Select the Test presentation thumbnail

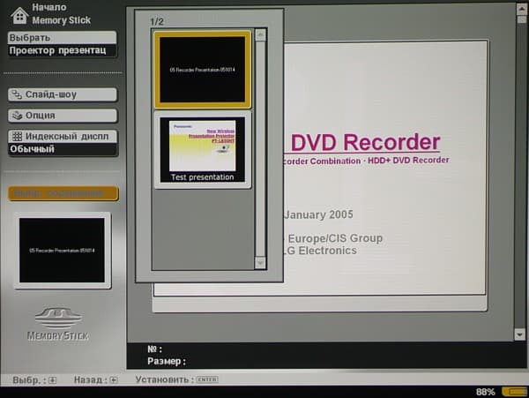[203, 149]
